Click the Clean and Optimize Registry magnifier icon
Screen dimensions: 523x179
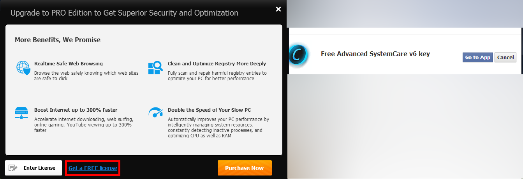coord(156,67)
